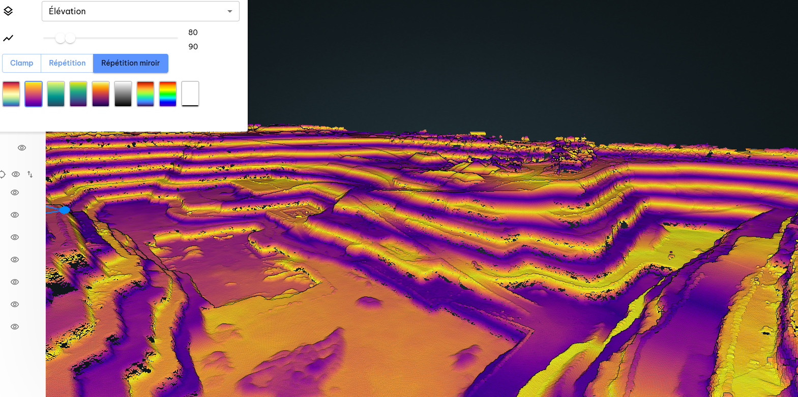Click the right handle of the range slider
Viewport: 798px width, 397px height.
[x=71, y=38]
